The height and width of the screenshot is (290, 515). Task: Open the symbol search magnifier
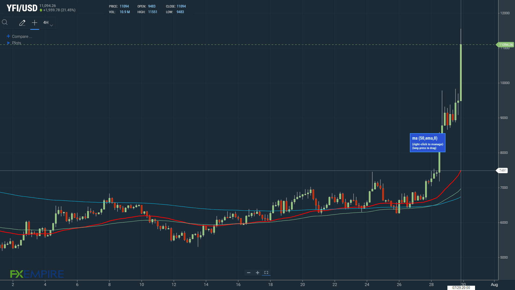tap(5, 23)
